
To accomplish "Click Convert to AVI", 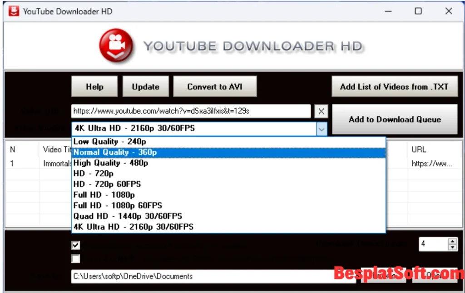I will coord(215,86).
